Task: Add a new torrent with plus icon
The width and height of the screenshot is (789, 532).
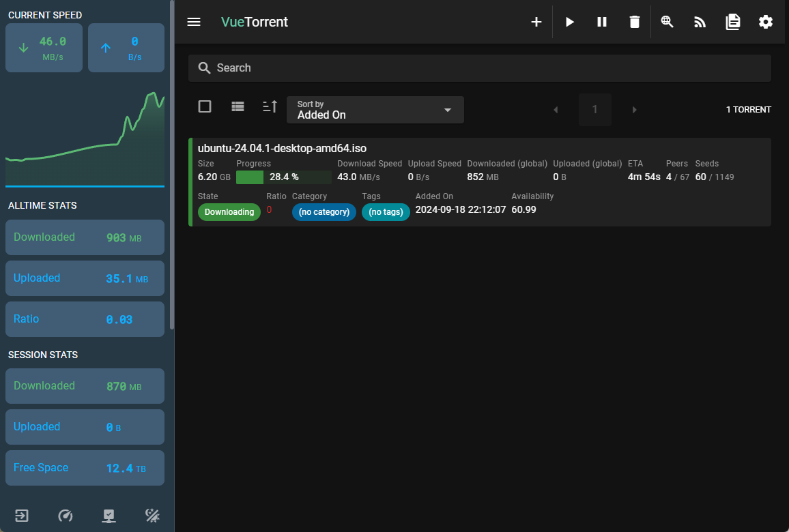Action: 536,22
